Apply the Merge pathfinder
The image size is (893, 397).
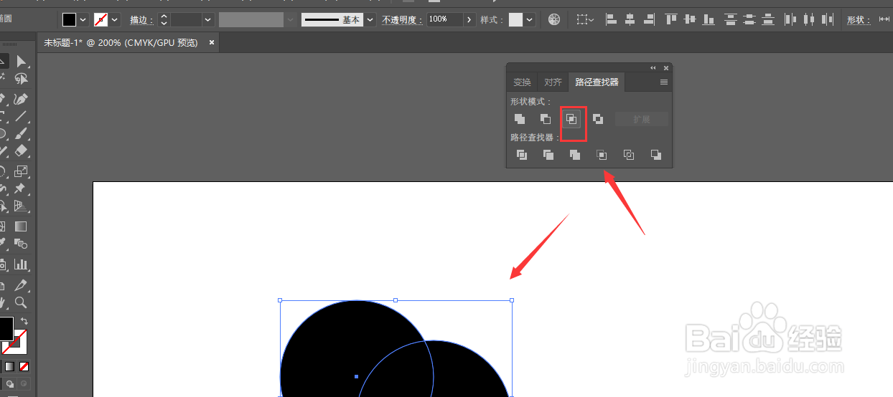point(575,155)
